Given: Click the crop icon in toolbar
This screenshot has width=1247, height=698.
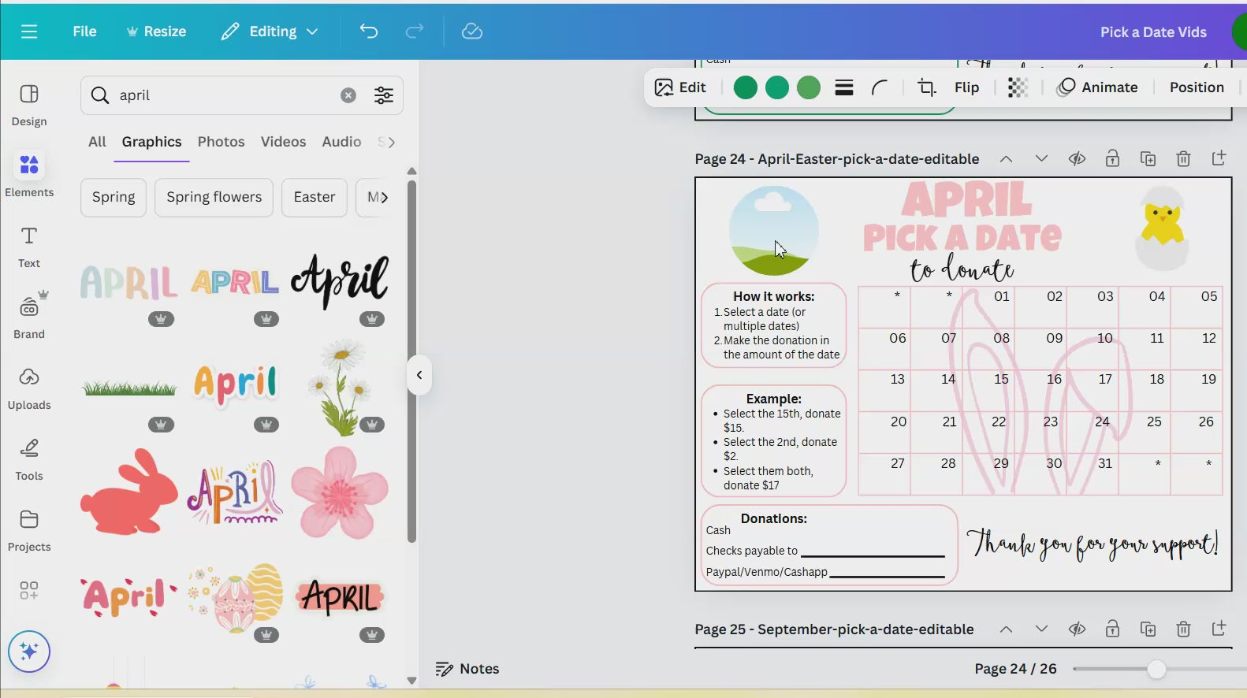Looking at the screenshot, I should pyautogui.click(x=927, y=87).
